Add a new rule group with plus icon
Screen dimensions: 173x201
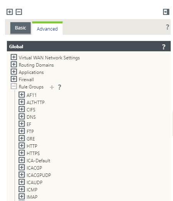52,87
